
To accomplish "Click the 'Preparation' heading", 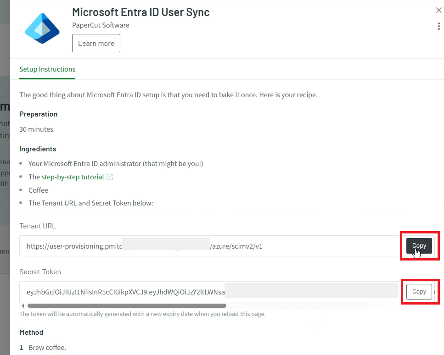I will [x=38, y=114].
